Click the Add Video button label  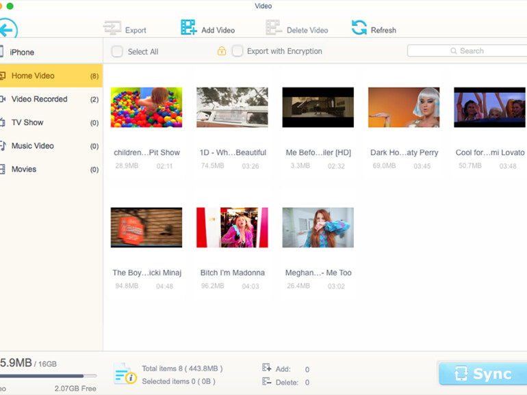[x=218, y=30]
